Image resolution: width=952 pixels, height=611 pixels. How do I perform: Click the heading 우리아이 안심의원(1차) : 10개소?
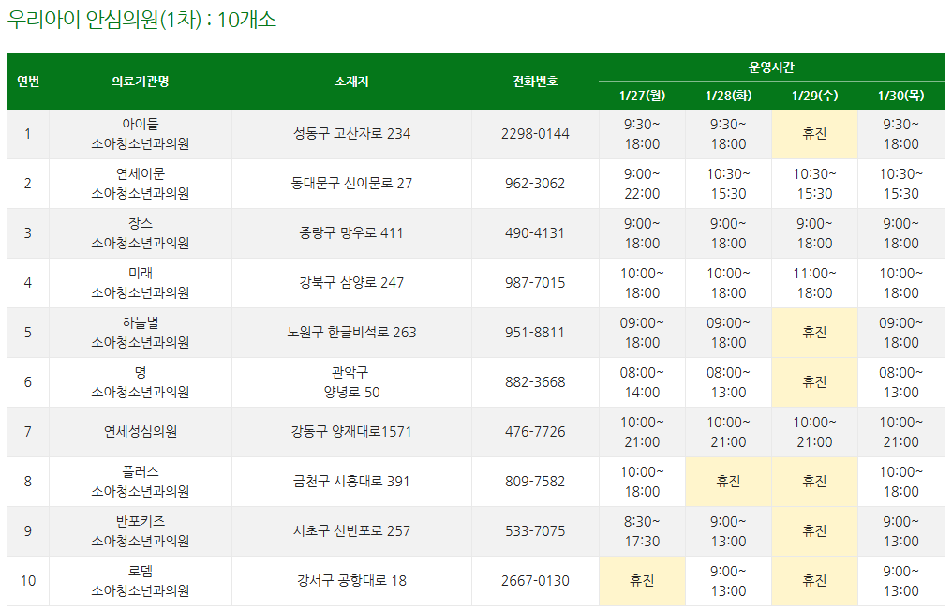tap(141, 20)
